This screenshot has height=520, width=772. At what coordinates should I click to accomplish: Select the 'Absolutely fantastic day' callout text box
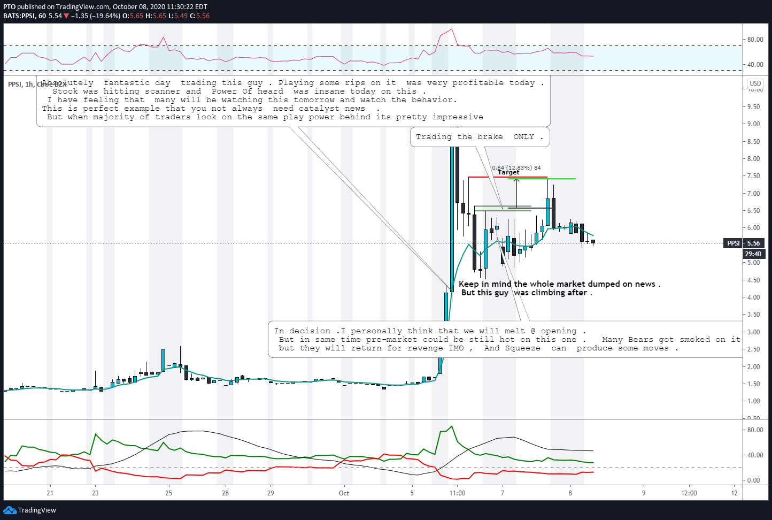tap(293, 100)
